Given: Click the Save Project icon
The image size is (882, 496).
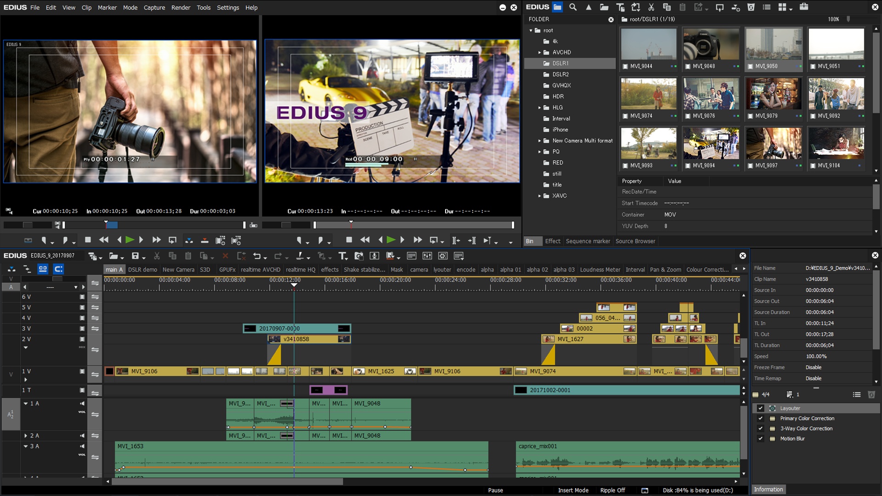Looking at the screenshot, I should coord(135,256).
